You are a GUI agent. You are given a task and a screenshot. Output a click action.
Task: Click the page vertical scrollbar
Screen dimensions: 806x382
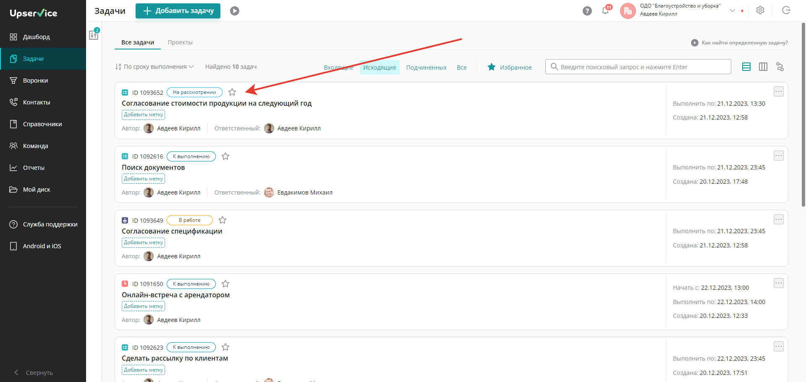803,114
